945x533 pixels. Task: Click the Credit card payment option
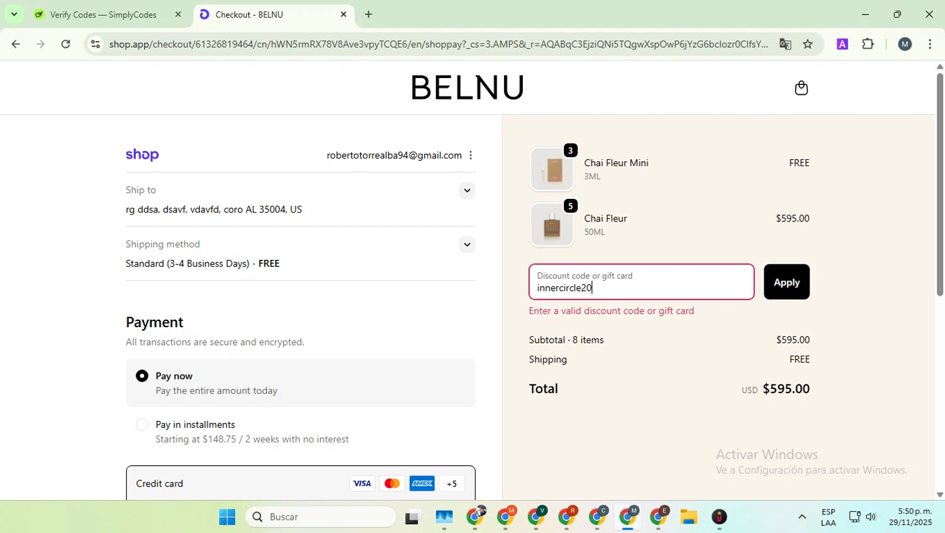301,483
